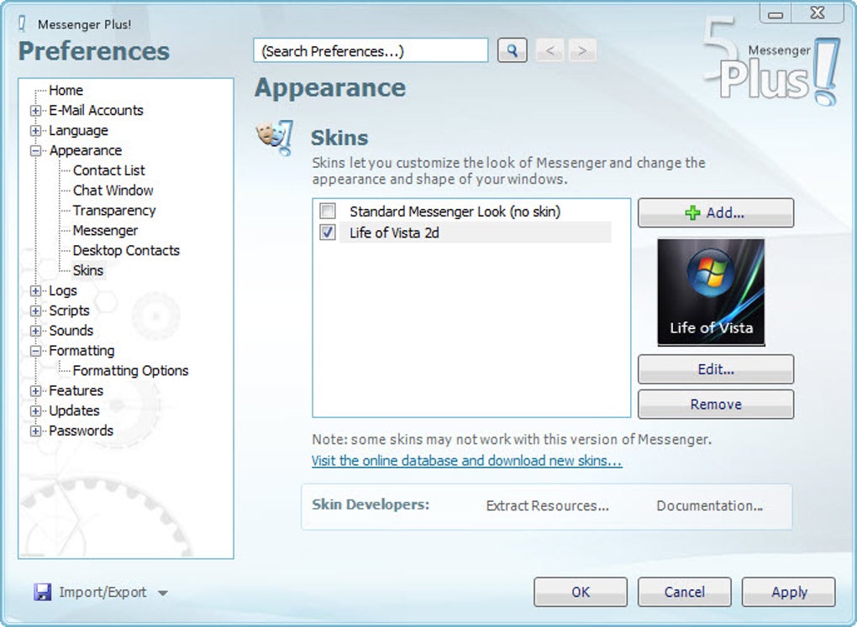The height and width of the screenshot is (627, 857).
Task: Open the Desktop Contacts page
Action: [126, 250]
